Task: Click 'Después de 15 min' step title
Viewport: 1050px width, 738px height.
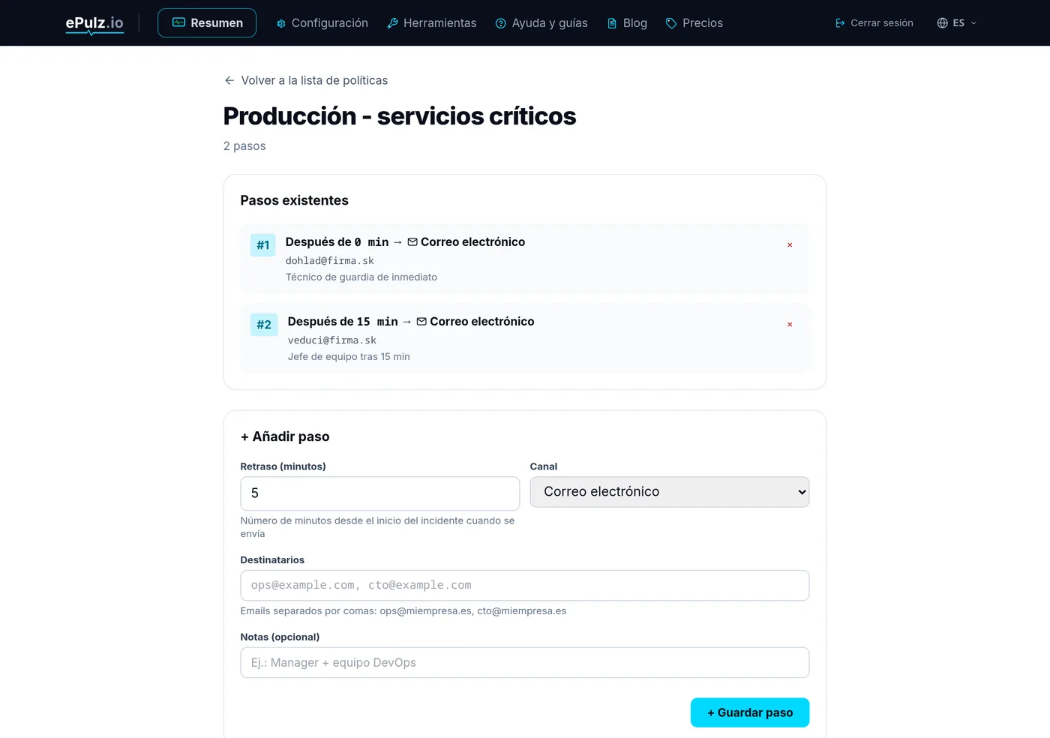Action: [343, 322]
